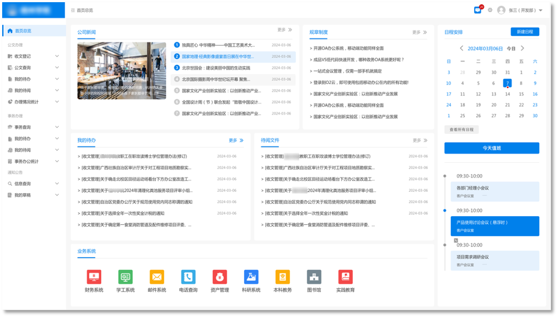Click the user avatar icon

point(501,10)
